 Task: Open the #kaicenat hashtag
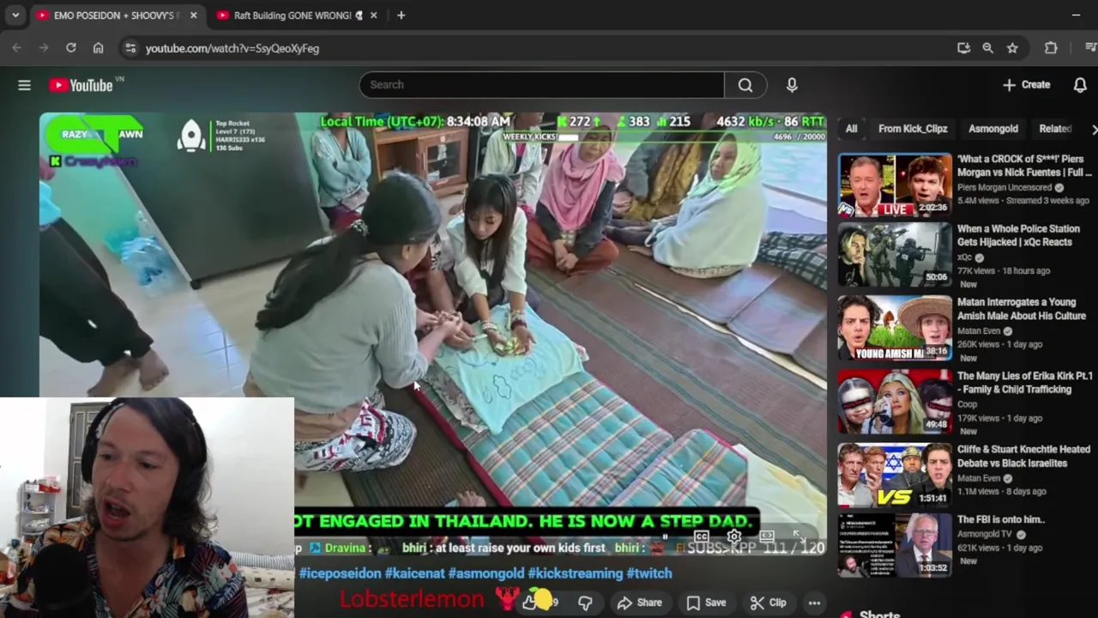click(414, 573)
